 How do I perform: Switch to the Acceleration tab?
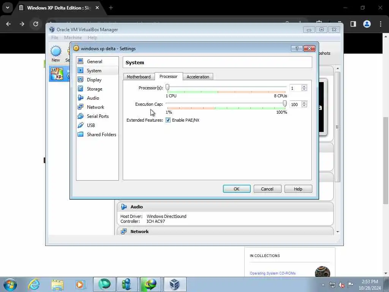coord(198,77)
